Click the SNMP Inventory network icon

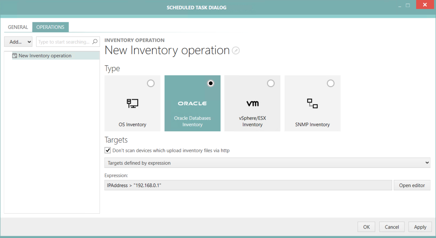312,103
